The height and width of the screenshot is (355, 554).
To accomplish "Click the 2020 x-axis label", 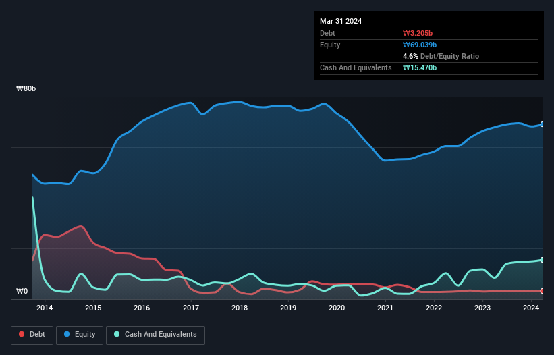I will point(337,308).
